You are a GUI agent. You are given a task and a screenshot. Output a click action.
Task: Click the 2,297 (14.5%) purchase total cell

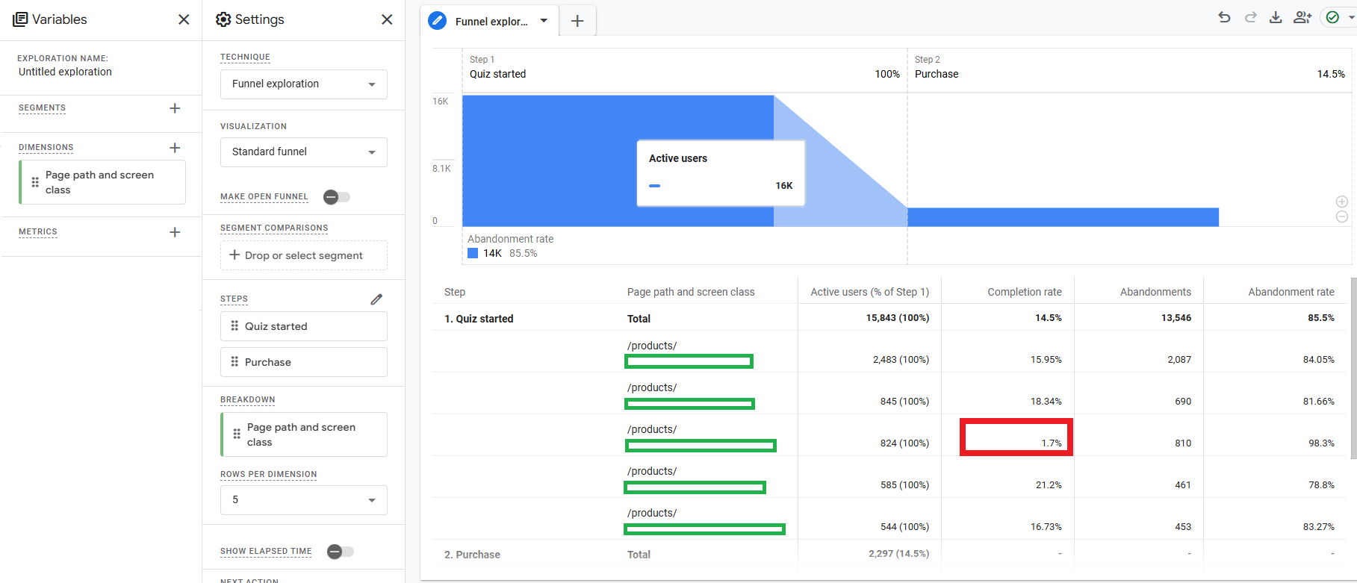[x=898, y=554]
